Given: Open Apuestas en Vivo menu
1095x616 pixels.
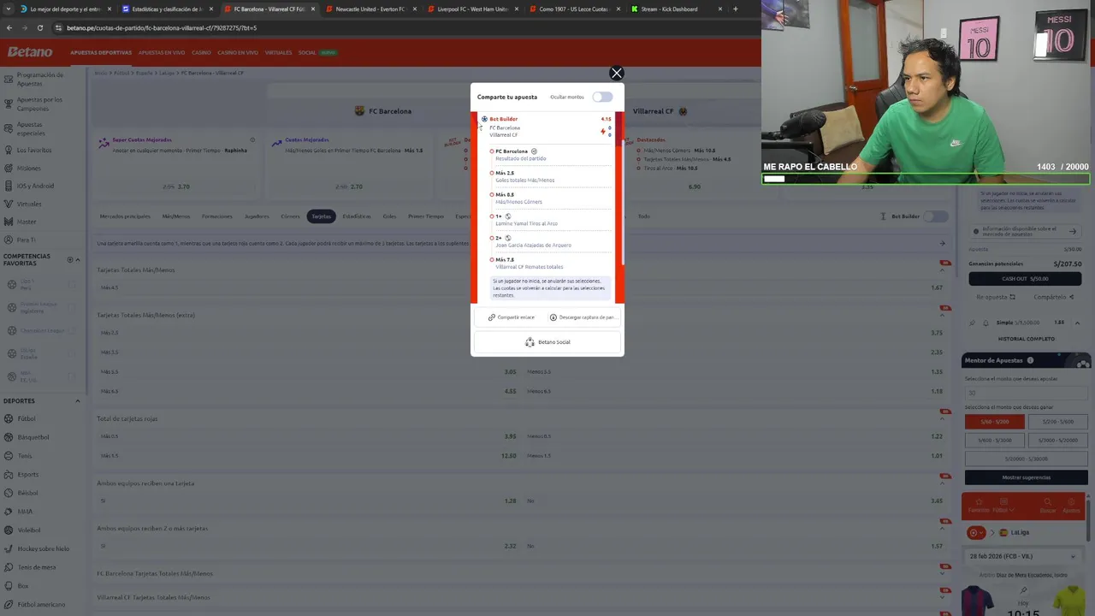Looking at the screenshot, I should [x=162, y=52].
